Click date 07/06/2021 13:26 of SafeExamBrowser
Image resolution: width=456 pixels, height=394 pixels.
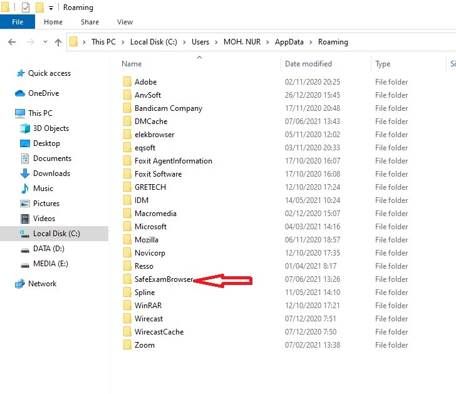[x=313, y=279]
